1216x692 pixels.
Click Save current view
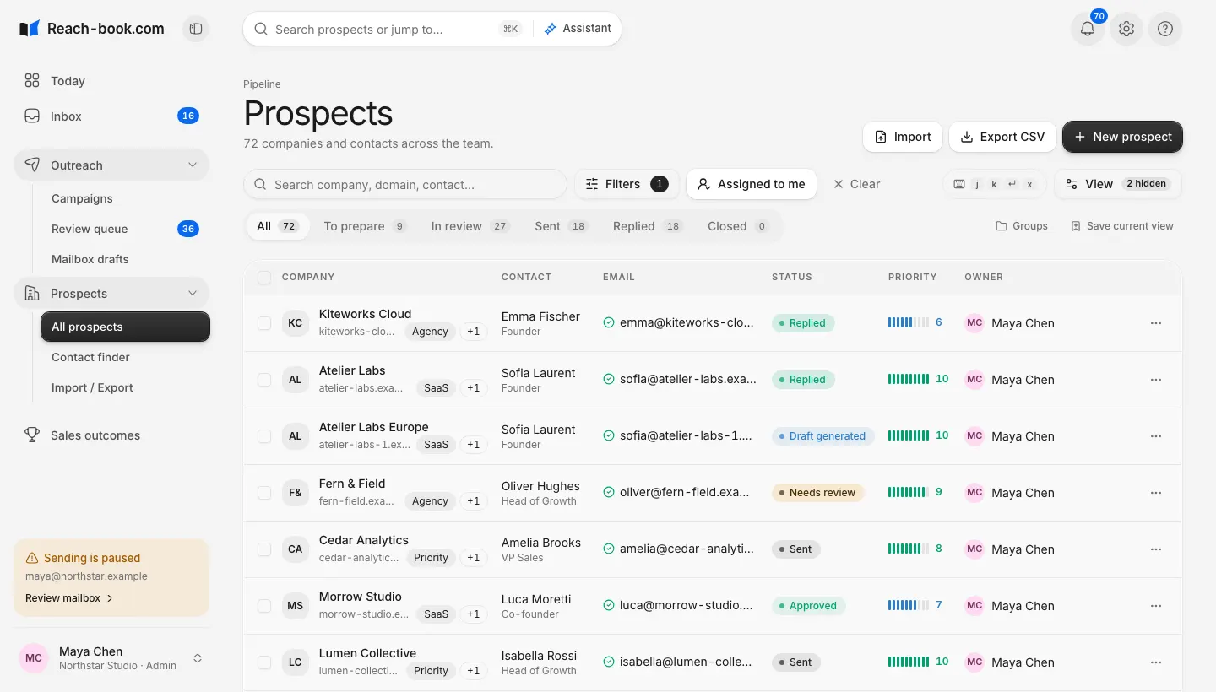tap(1122, 226)
